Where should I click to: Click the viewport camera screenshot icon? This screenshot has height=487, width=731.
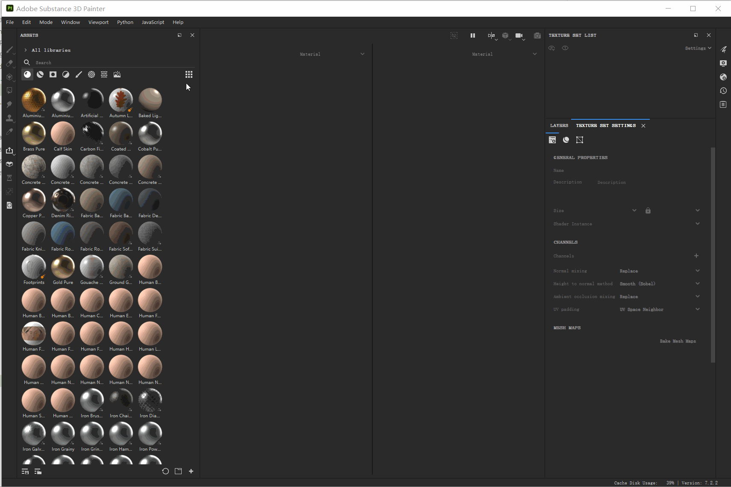tap(537, 35)
